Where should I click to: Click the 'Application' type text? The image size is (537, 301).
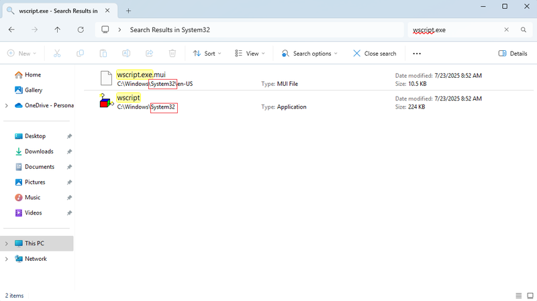coord(292,107)
